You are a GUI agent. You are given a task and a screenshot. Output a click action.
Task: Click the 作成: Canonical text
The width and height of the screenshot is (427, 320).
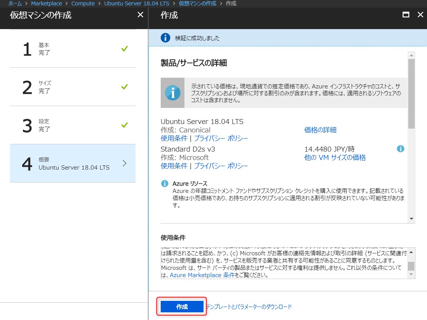[186, 130]
